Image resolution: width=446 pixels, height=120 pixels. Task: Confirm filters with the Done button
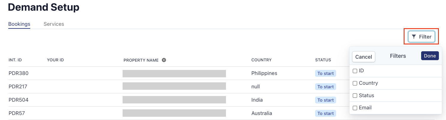pyautogui.click(x=430, y=56)
